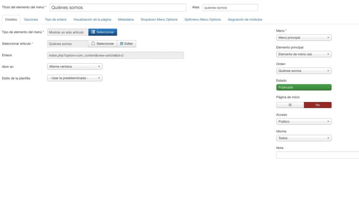Viewport: 359px width, 207px height.
Task: Click the Alias input field
Action: click(230, 8)
